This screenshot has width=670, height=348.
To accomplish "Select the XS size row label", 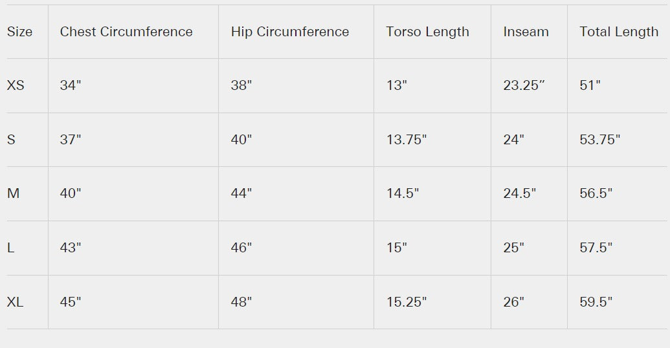I will click(16, 85).
